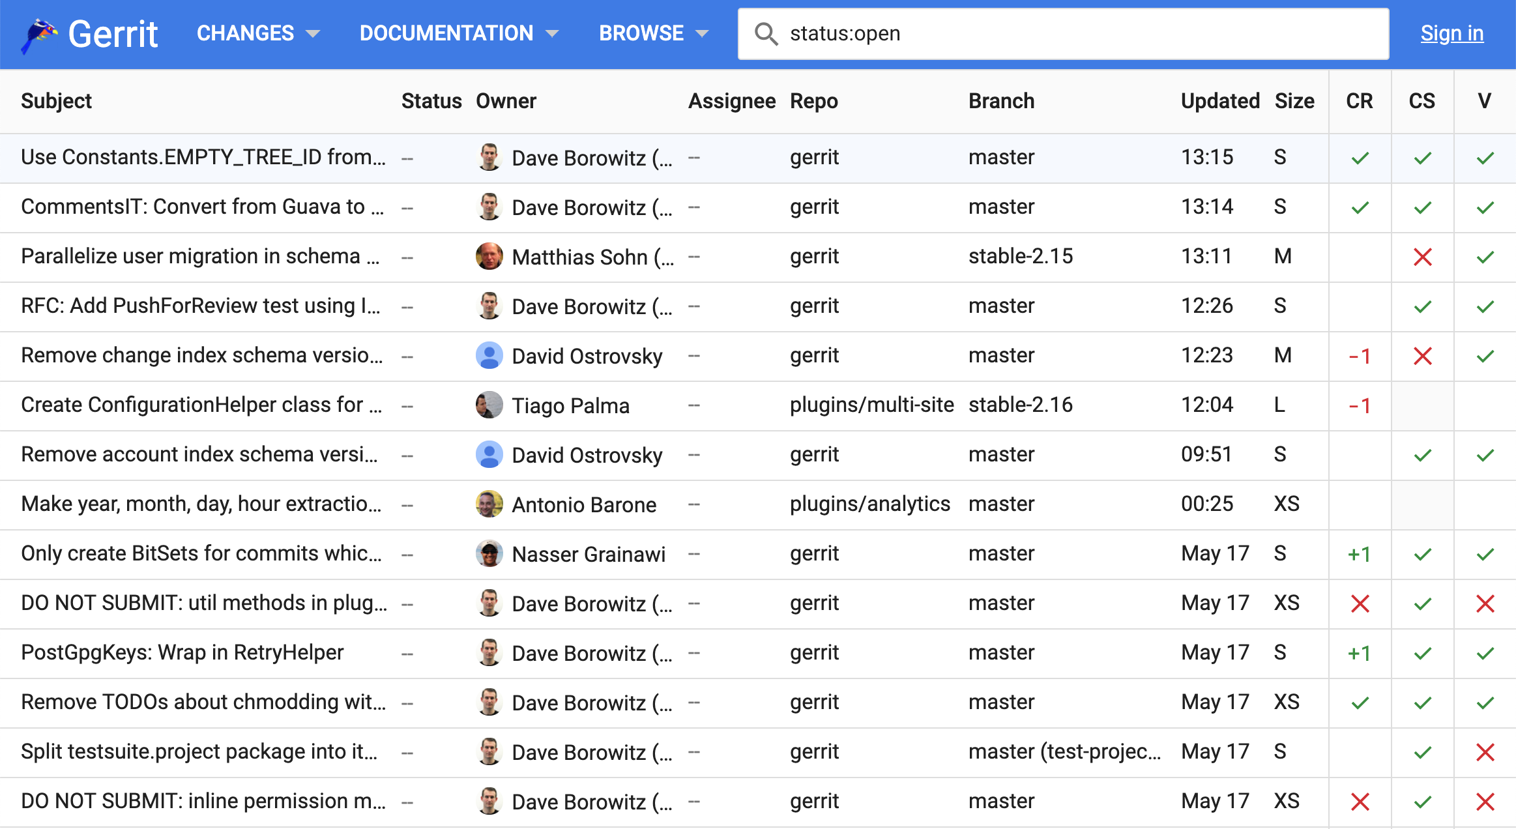
Task: Click the Updated column header
Action: coord(1220,101)
